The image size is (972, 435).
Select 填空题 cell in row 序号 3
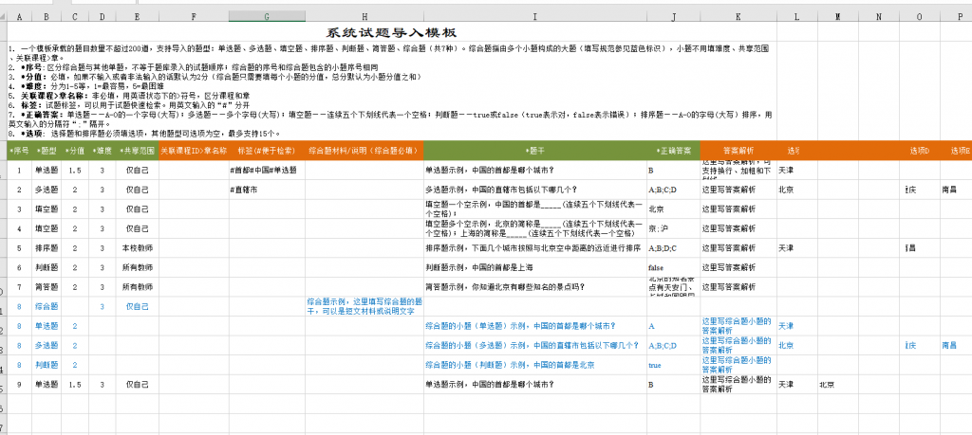coord(47,208)
